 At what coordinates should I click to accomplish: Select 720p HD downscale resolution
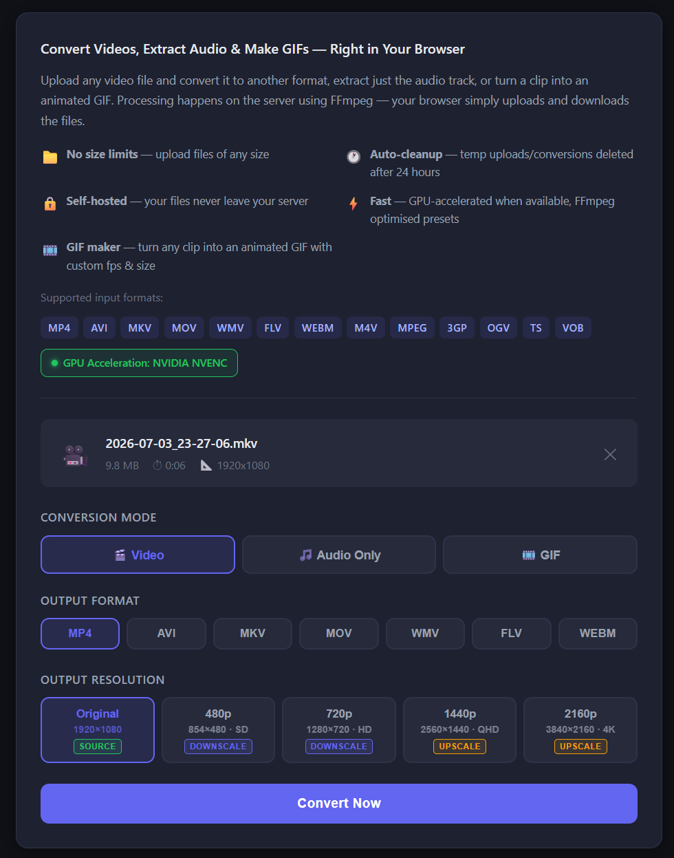click(x=339, y=730)
